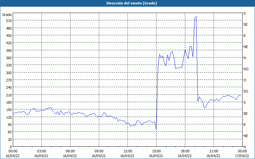
Task: Select the 240 degree axis label
Action: 9,88
